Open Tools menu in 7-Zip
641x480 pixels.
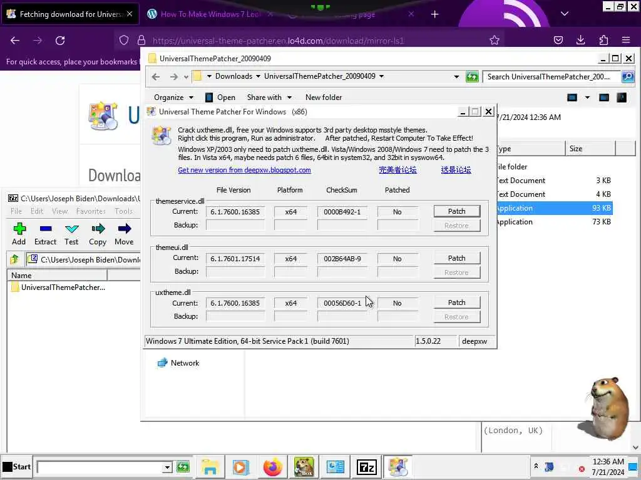pyautogui.click(x=123, y=211)
